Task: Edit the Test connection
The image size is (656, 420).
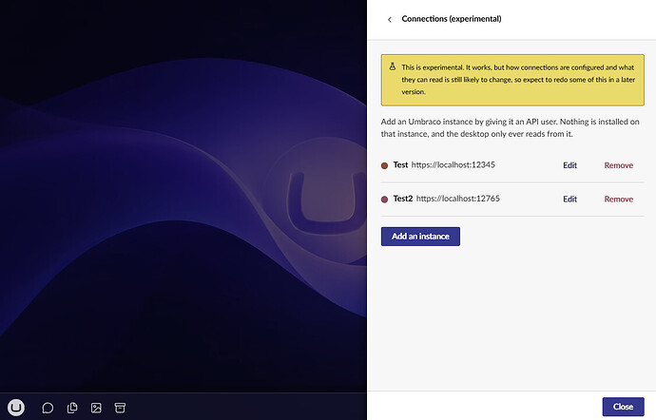Action: tap(569, 165)
